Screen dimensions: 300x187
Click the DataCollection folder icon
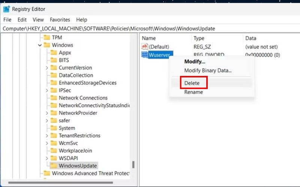tap(54, 75)
